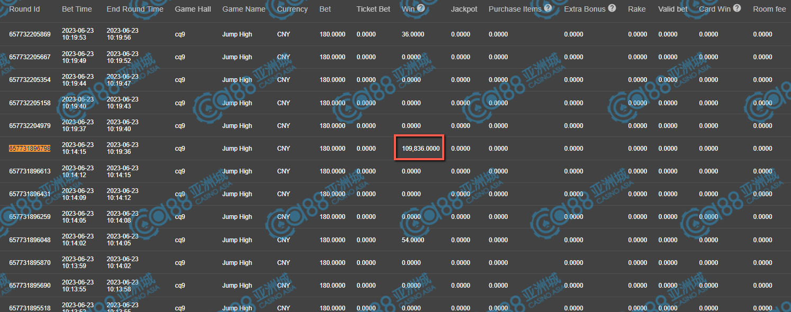Click bet time 2023-06-23 10:19:44
The width and height of the screenshot is (791, 312).
click(78, 80)
